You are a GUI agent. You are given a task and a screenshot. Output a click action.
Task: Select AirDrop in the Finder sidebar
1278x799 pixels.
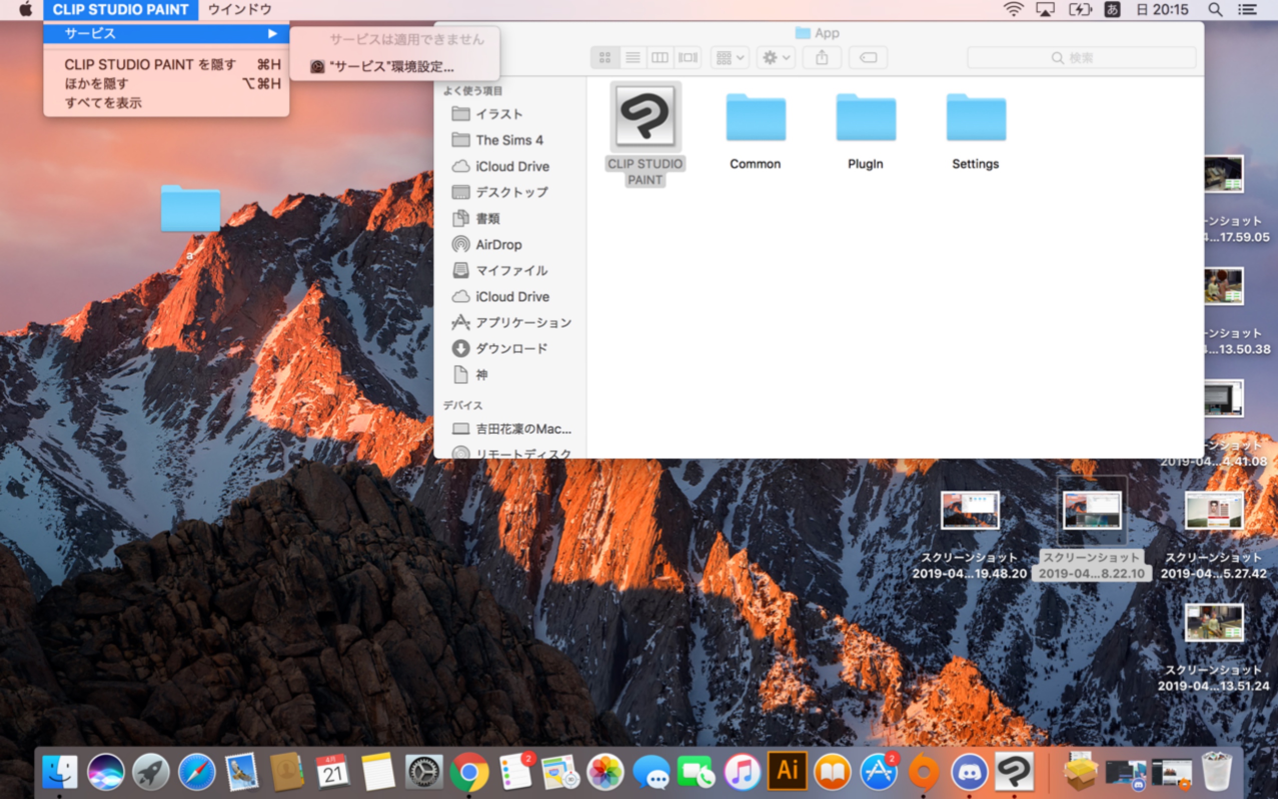coord(498,245)
